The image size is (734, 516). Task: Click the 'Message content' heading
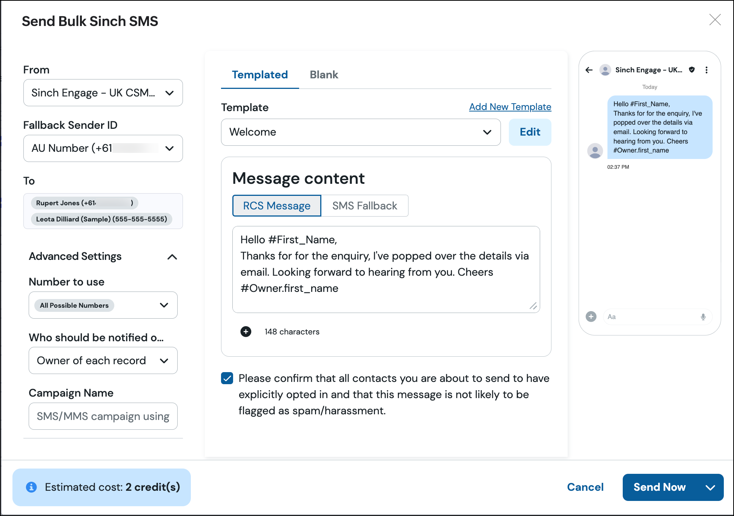click(298, 179)
